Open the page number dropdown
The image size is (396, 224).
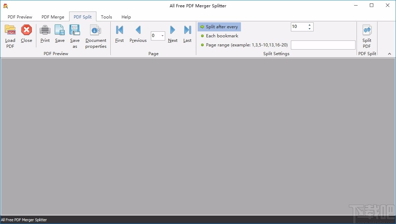(162, 36)
